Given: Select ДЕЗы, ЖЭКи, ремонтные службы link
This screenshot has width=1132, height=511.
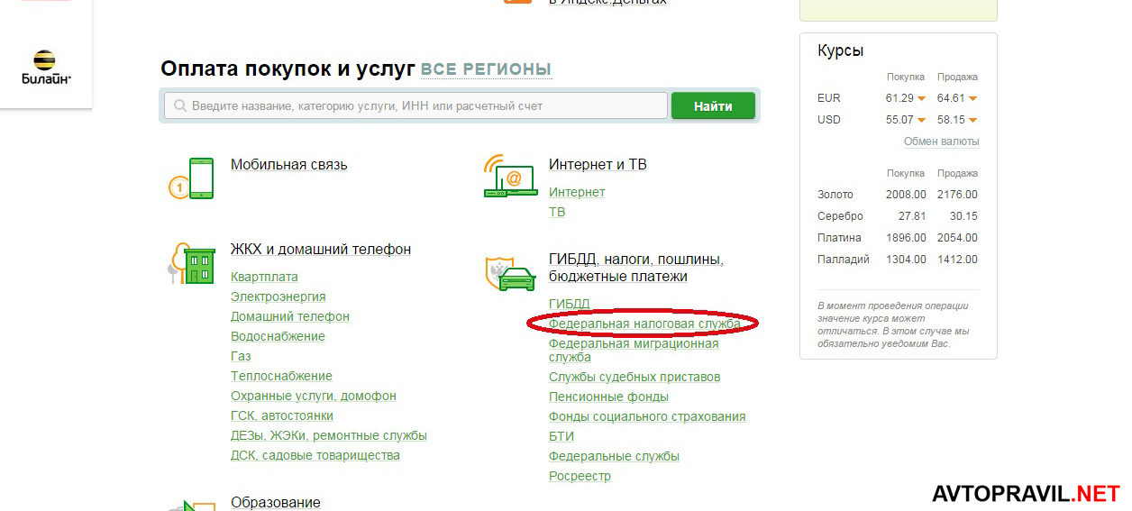Looking at the screenshot, I should [329, 435].
